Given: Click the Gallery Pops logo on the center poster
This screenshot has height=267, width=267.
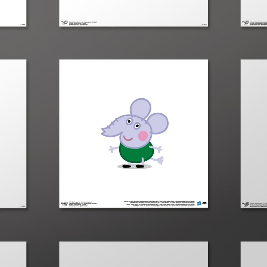Looking at the screenshot, I should (64, 204).
